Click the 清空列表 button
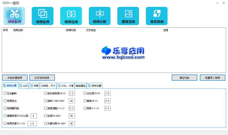The height and width of the screenshot is (135, 228). [184, 78]
